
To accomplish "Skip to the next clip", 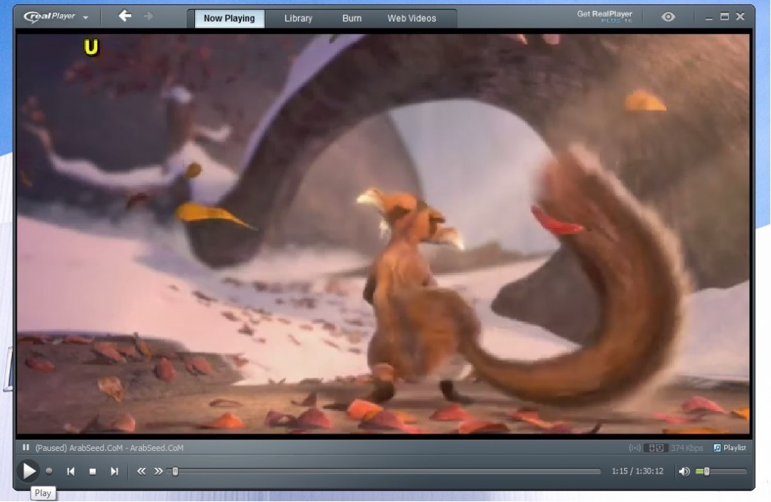I will pos(114,471).
